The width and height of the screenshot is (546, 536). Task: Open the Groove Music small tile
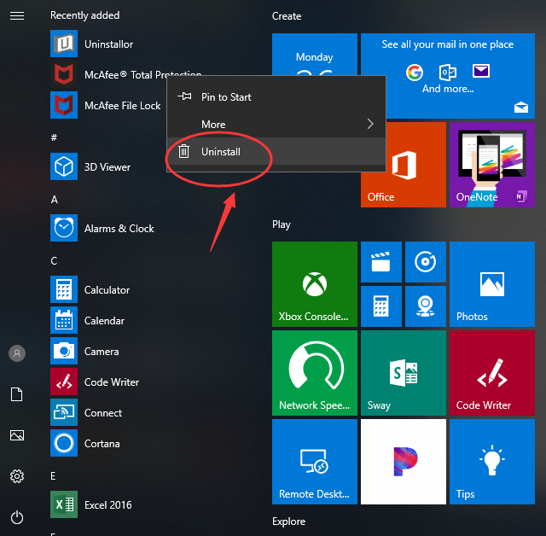pos(426,262)
